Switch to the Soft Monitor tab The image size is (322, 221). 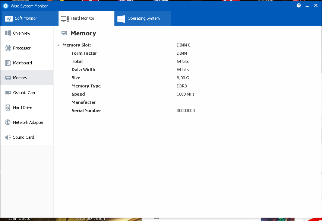29,18
